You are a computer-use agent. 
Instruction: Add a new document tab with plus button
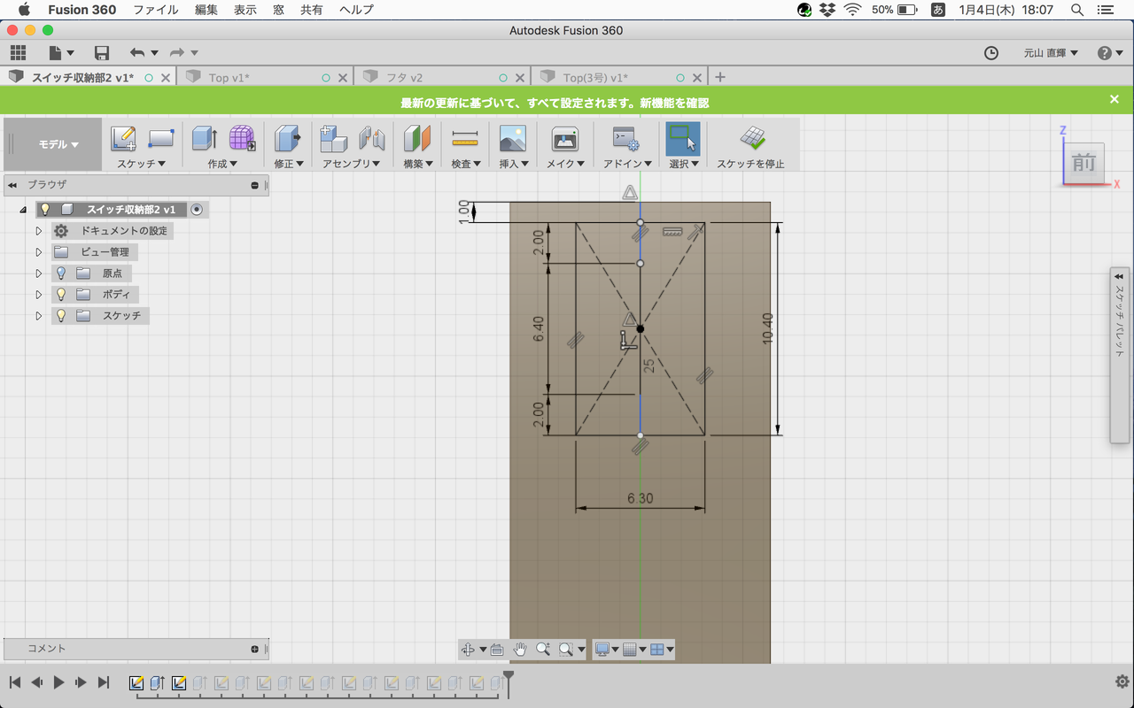pyautogui.click(x=720, y=78)
